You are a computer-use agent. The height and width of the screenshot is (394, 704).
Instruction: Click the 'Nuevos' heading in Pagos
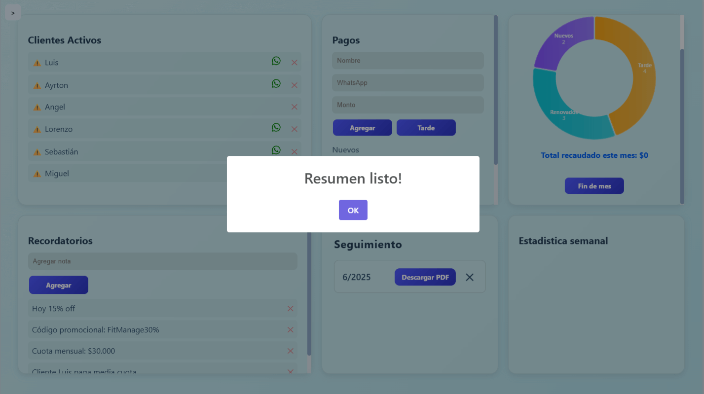[346, 150]
